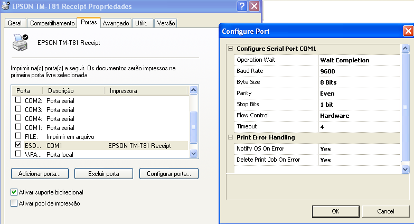Click the printer icon in the Properties title bar
414x224 pixels.
pos(5,5)
